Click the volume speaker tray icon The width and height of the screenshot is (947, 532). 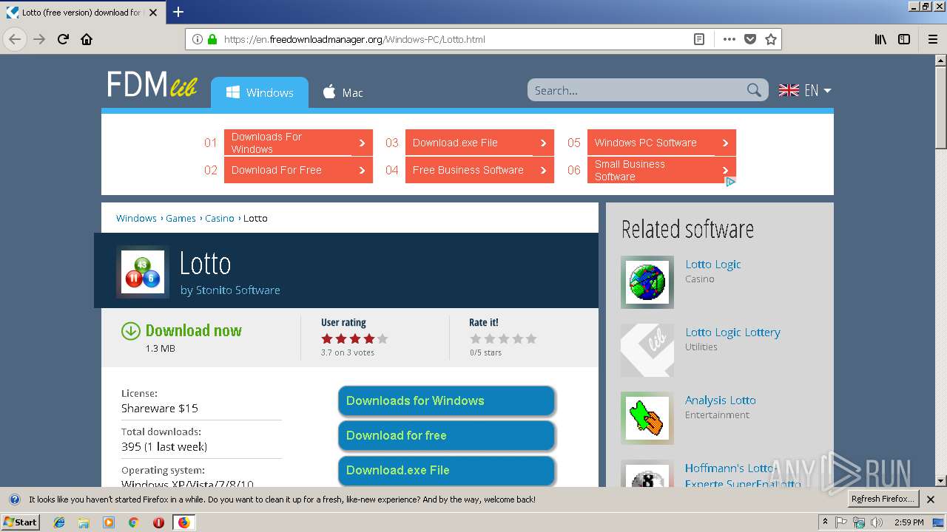tap(877, 522)
